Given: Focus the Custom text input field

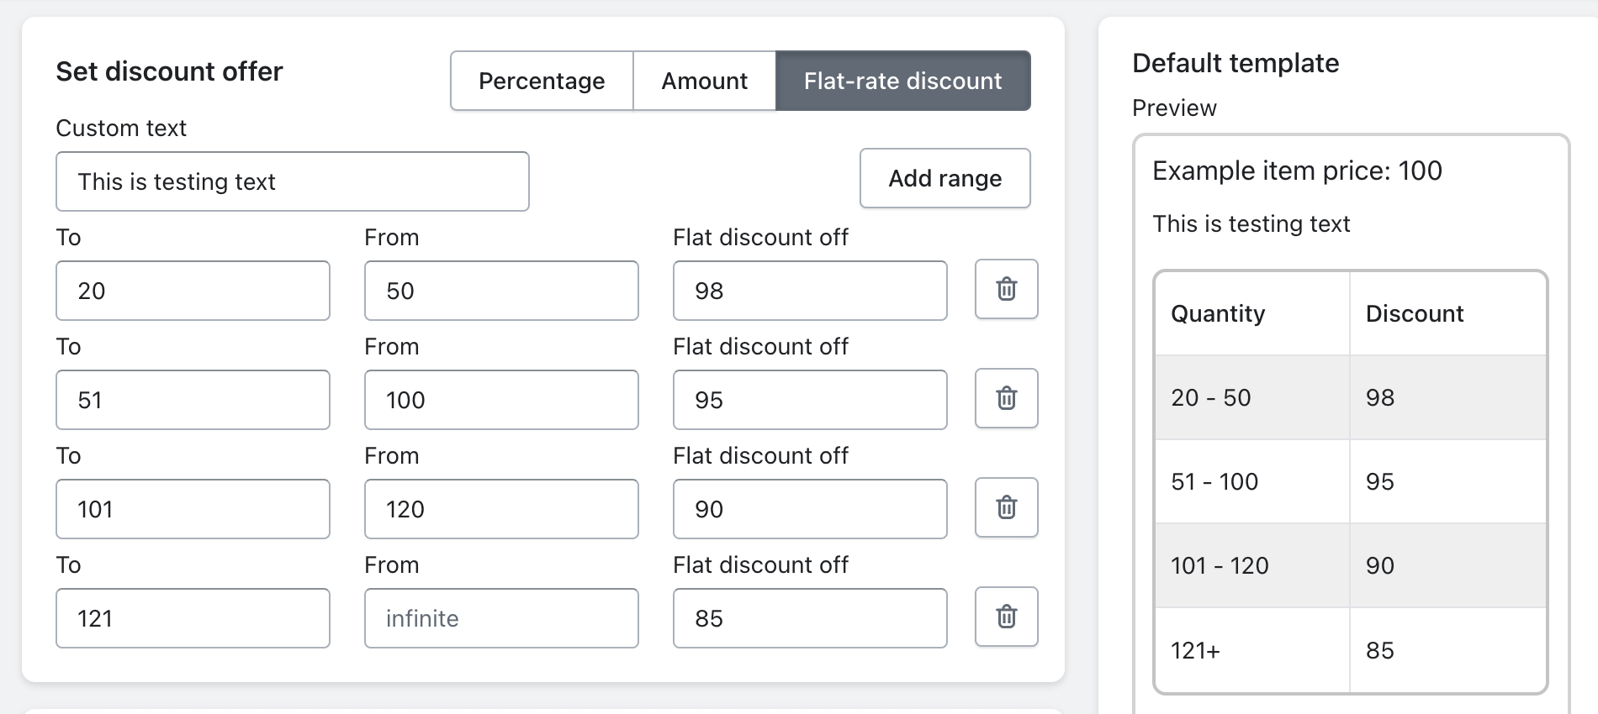Looking at the screenshot, I should (293, 181).
